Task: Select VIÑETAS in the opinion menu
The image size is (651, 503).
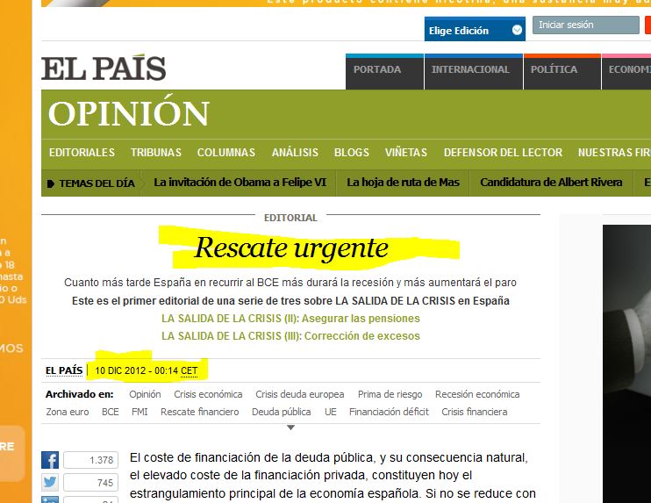Action: (405, 153)
